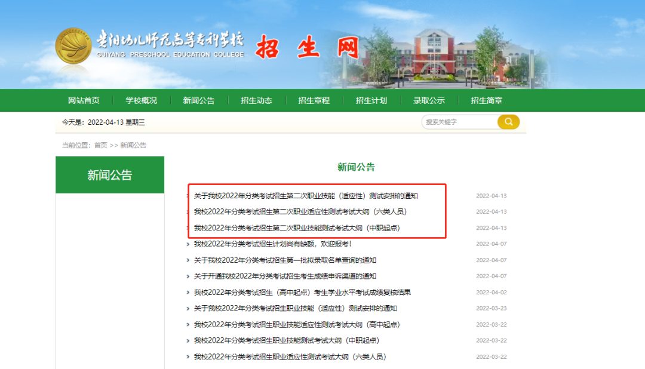Screen dimensions: 645x369
Task: Open the 招生简章 navigation item
Action: tap(486, 100)
